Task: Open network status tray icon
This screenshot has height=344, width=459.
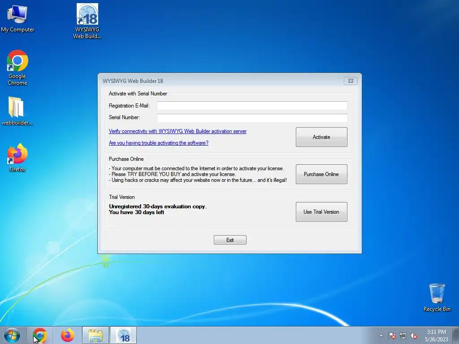Action: [x=403, y=335]
